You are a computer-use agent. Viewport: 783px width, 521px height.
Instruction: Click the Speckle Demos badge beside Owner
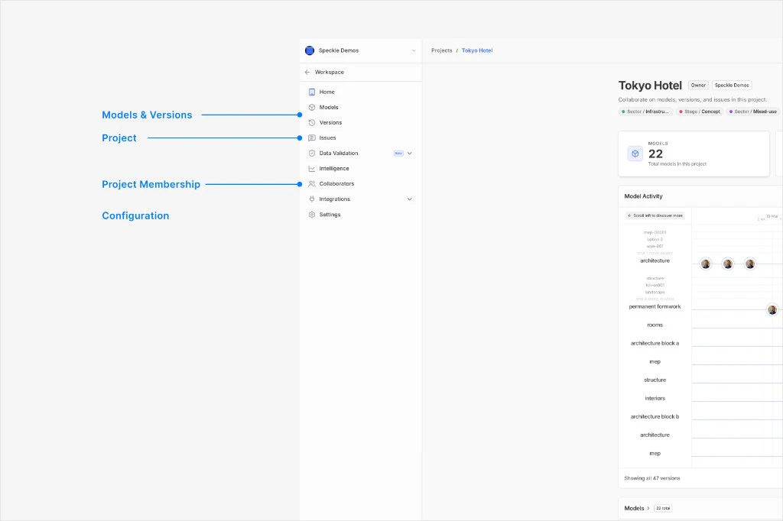pyautogui.click(x=732, y=86)
